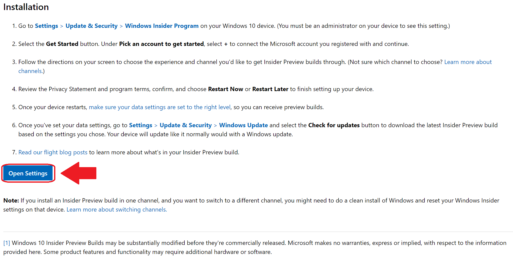Open Update & Security link in step 1

click(91, 26)
